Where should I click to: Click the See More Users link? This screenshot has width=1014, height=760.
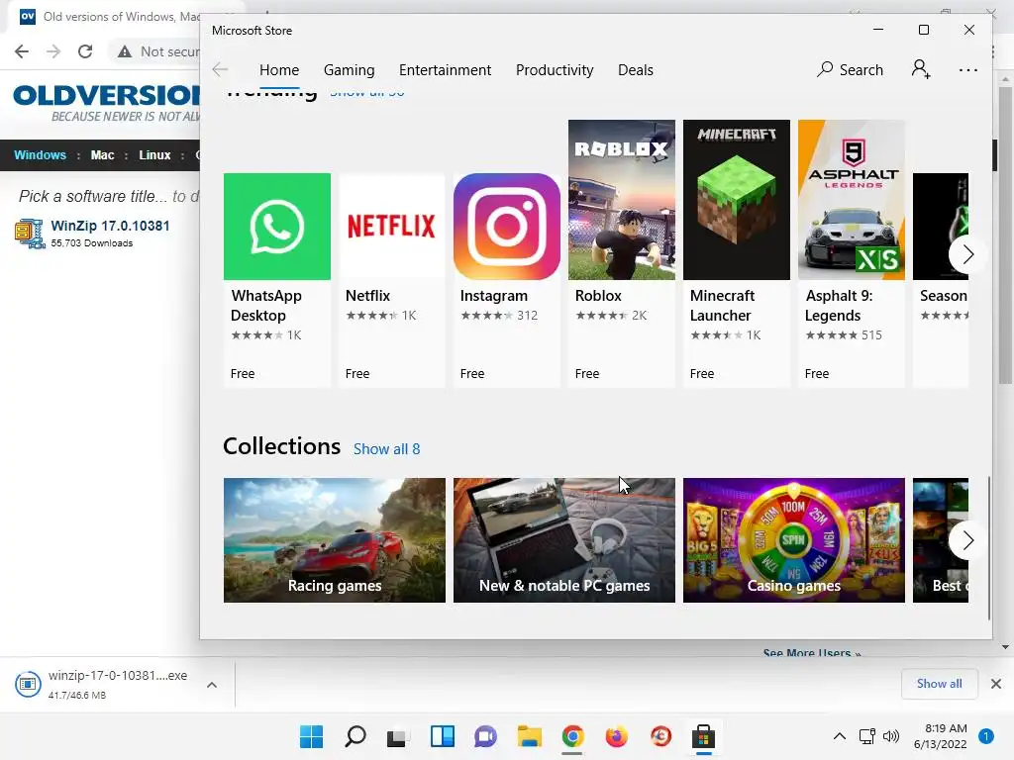coord(812,653)
